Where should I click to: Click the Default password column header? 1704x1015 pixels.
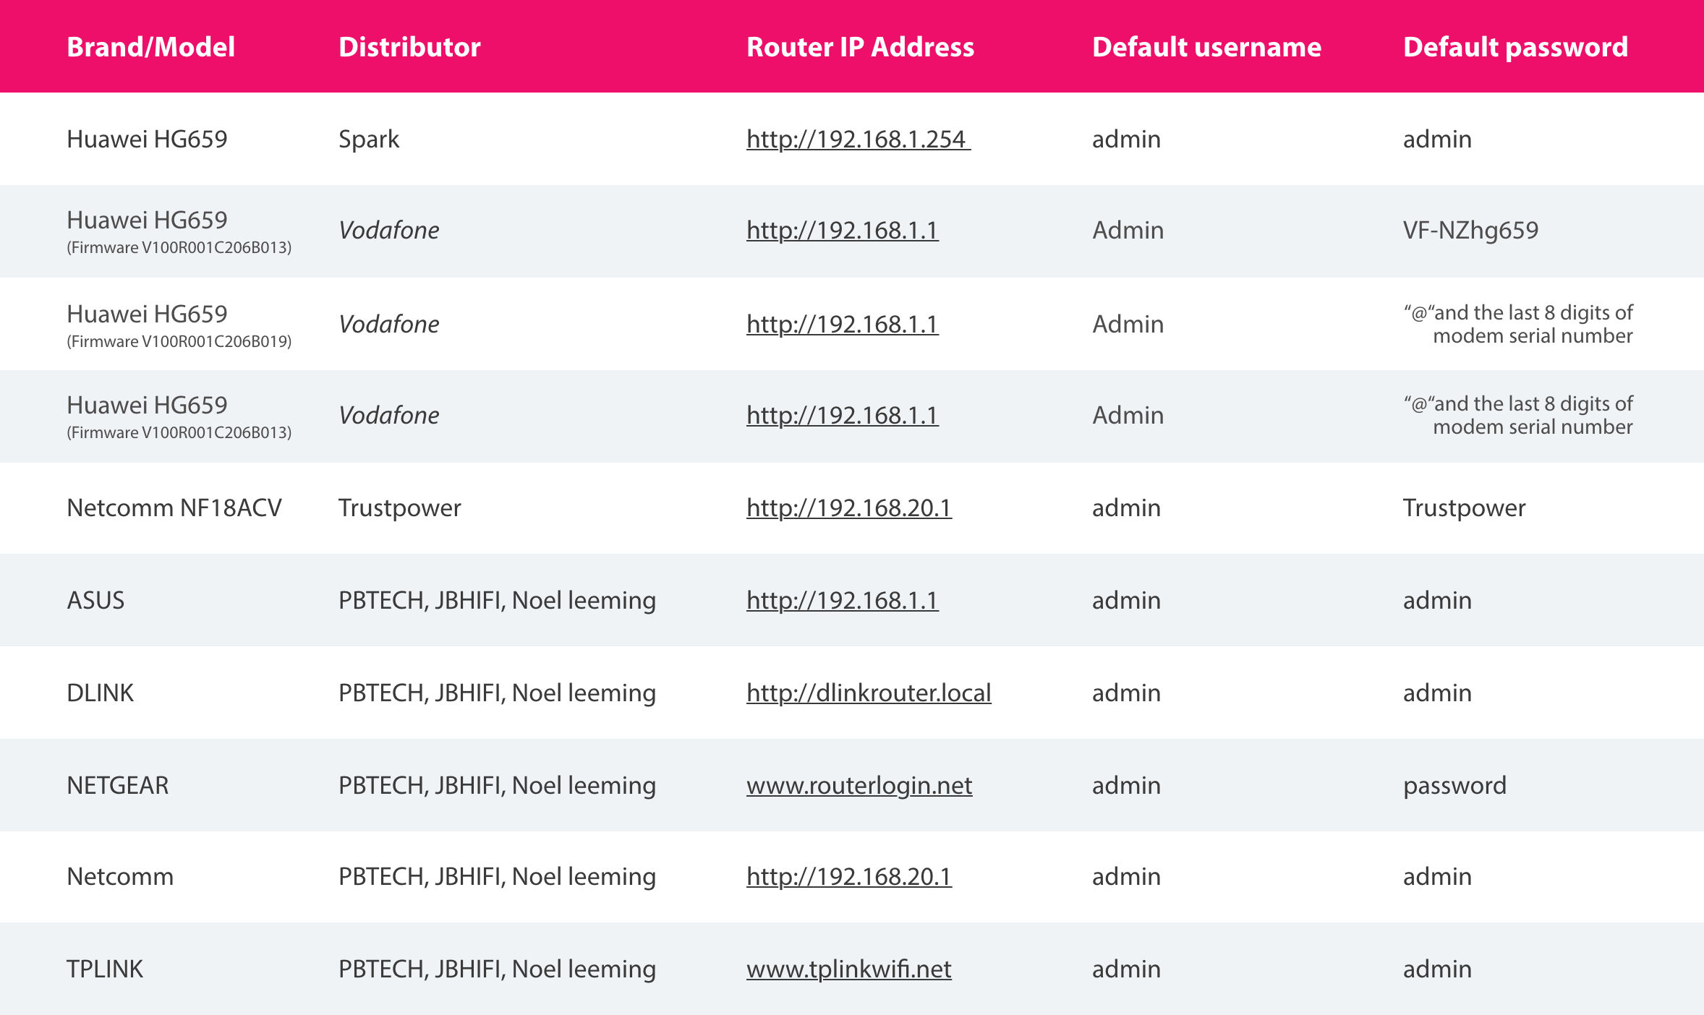click(1515, 47)
